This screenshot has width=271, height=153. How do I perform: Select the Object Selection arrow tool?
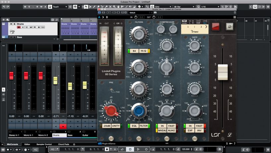pyautogui.click(x=86, y=7)
